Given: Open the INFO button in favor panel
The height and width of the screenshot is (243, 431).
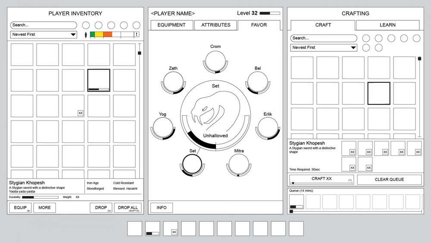Looking at the screenshot, I should click(x=162, y=208).
